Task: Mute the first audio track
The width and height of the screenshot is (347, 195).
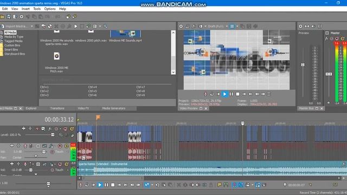Action: (x=60, y=146)
